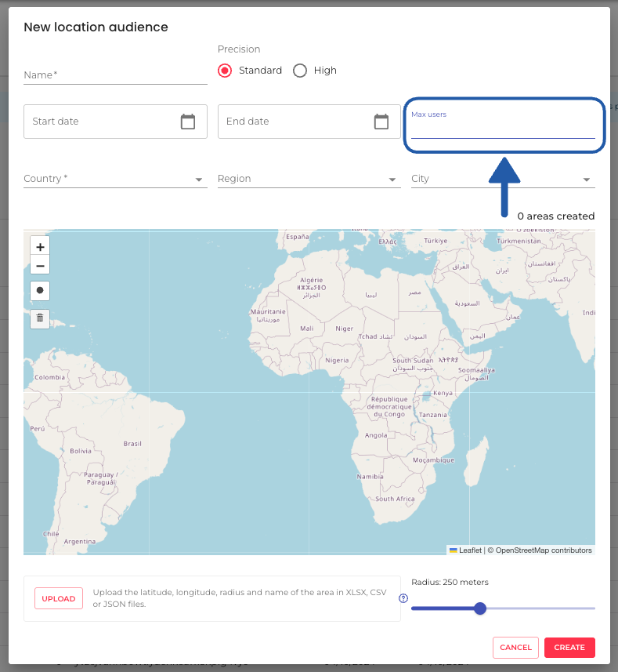Viewport: 618px width, 672px height.
Task: Select High precision radio button
Action: coord(300,71)
